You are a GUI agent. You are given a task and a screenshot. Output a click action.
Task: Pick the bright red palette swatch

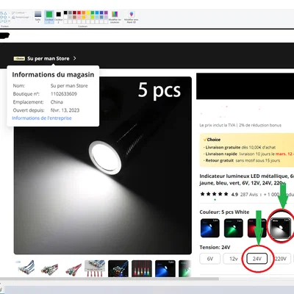point(79,12)
